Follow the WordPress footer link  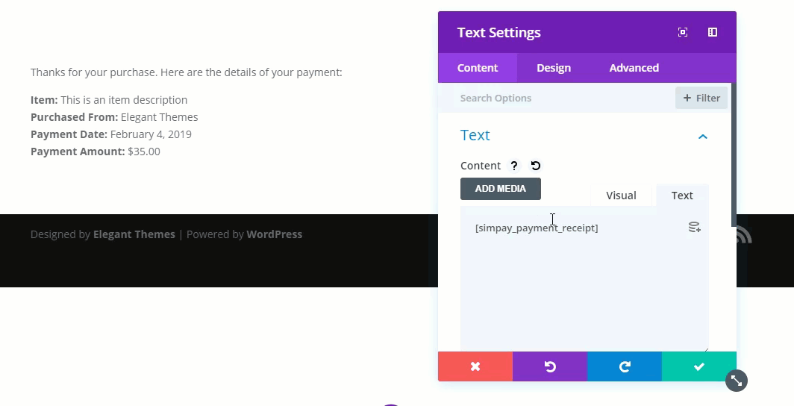tap(275, 234)
